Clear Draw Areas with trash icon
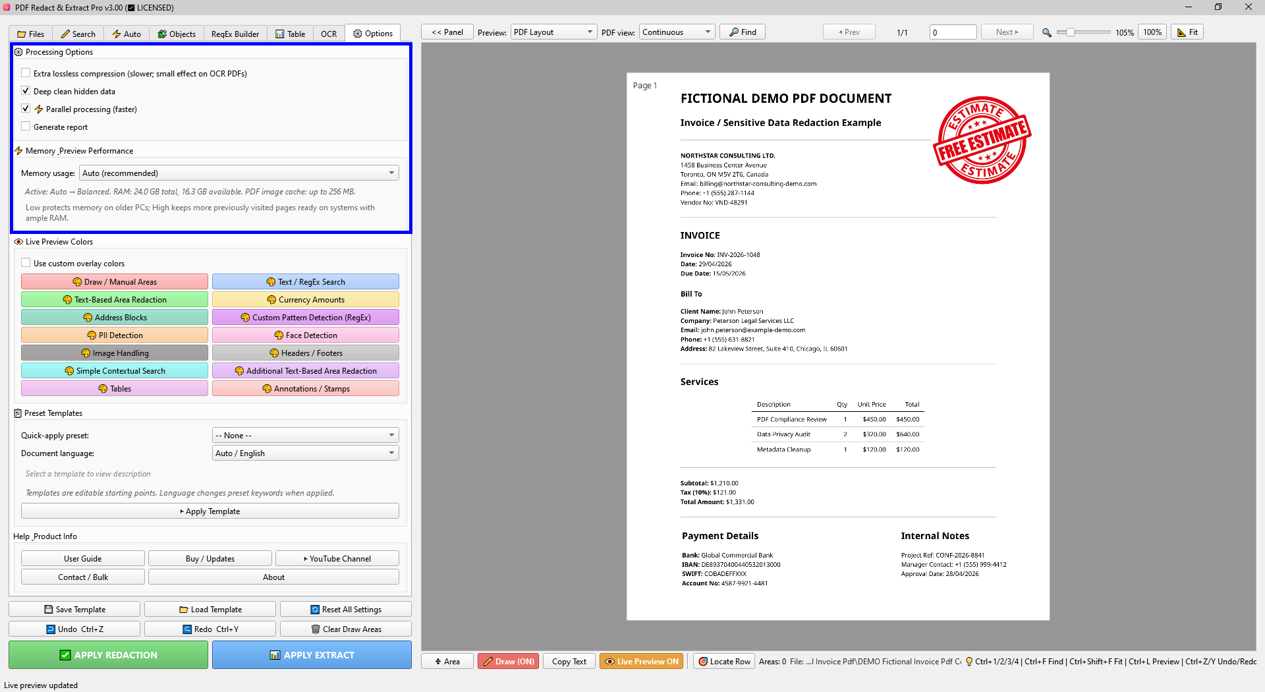This screenshot has height=692, width=1265. point(346,629)
